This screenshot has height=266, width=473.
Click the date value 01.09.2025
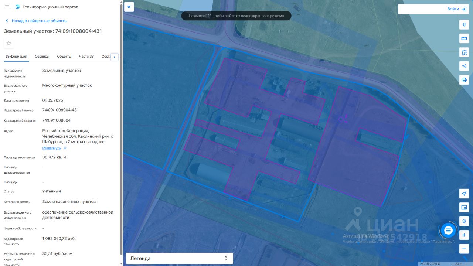53,100
